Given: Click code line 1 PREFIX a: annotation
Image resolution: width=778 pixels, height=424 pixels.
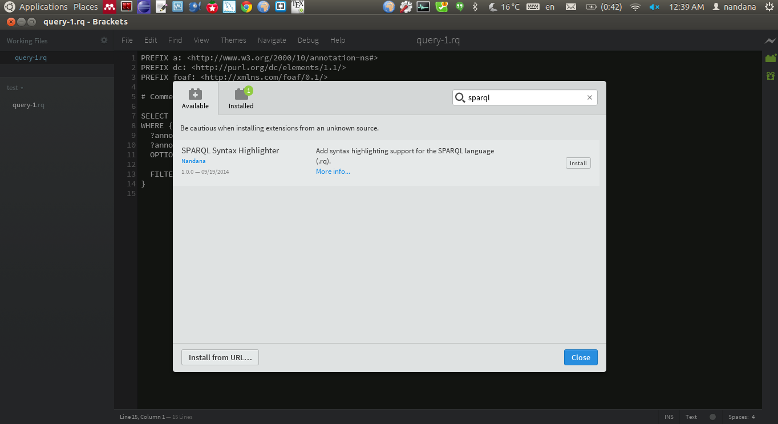Looking at the screenshot, I should [259, 58].
